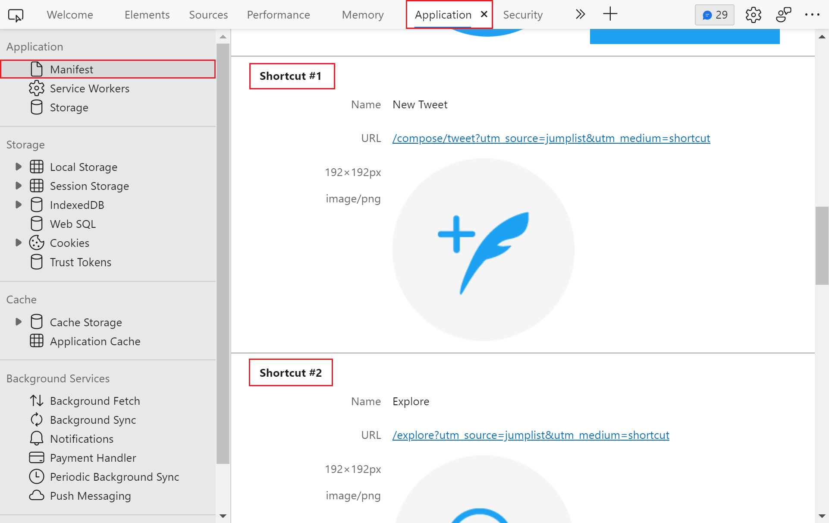Screen dimensions: 829x523
Task: Expand the Cookies tree item
Action: (x=18, y=243)
